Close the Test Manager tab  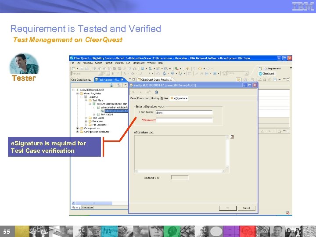122,79
